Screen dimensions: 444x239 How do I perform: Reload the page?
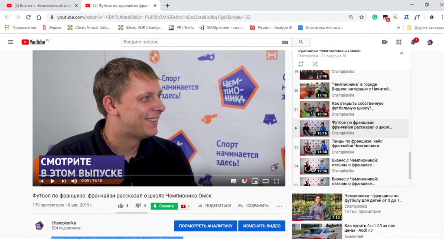tap(28, 17)
